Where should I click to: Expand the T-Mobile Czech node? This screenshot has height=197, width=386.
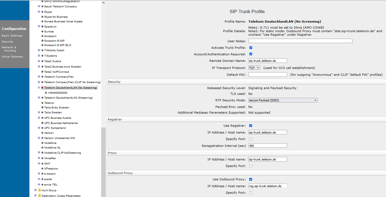point(39,50)
